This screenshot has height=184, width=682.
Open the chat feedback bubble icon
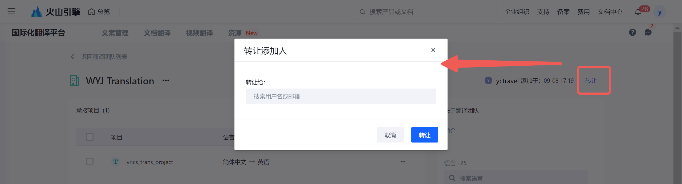(x=648, y=32)
